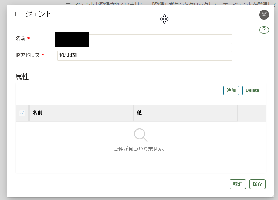The height and width of the screenshot is (200, 278).
Task: Click the Delete attribute button
Action: [252, 91]
